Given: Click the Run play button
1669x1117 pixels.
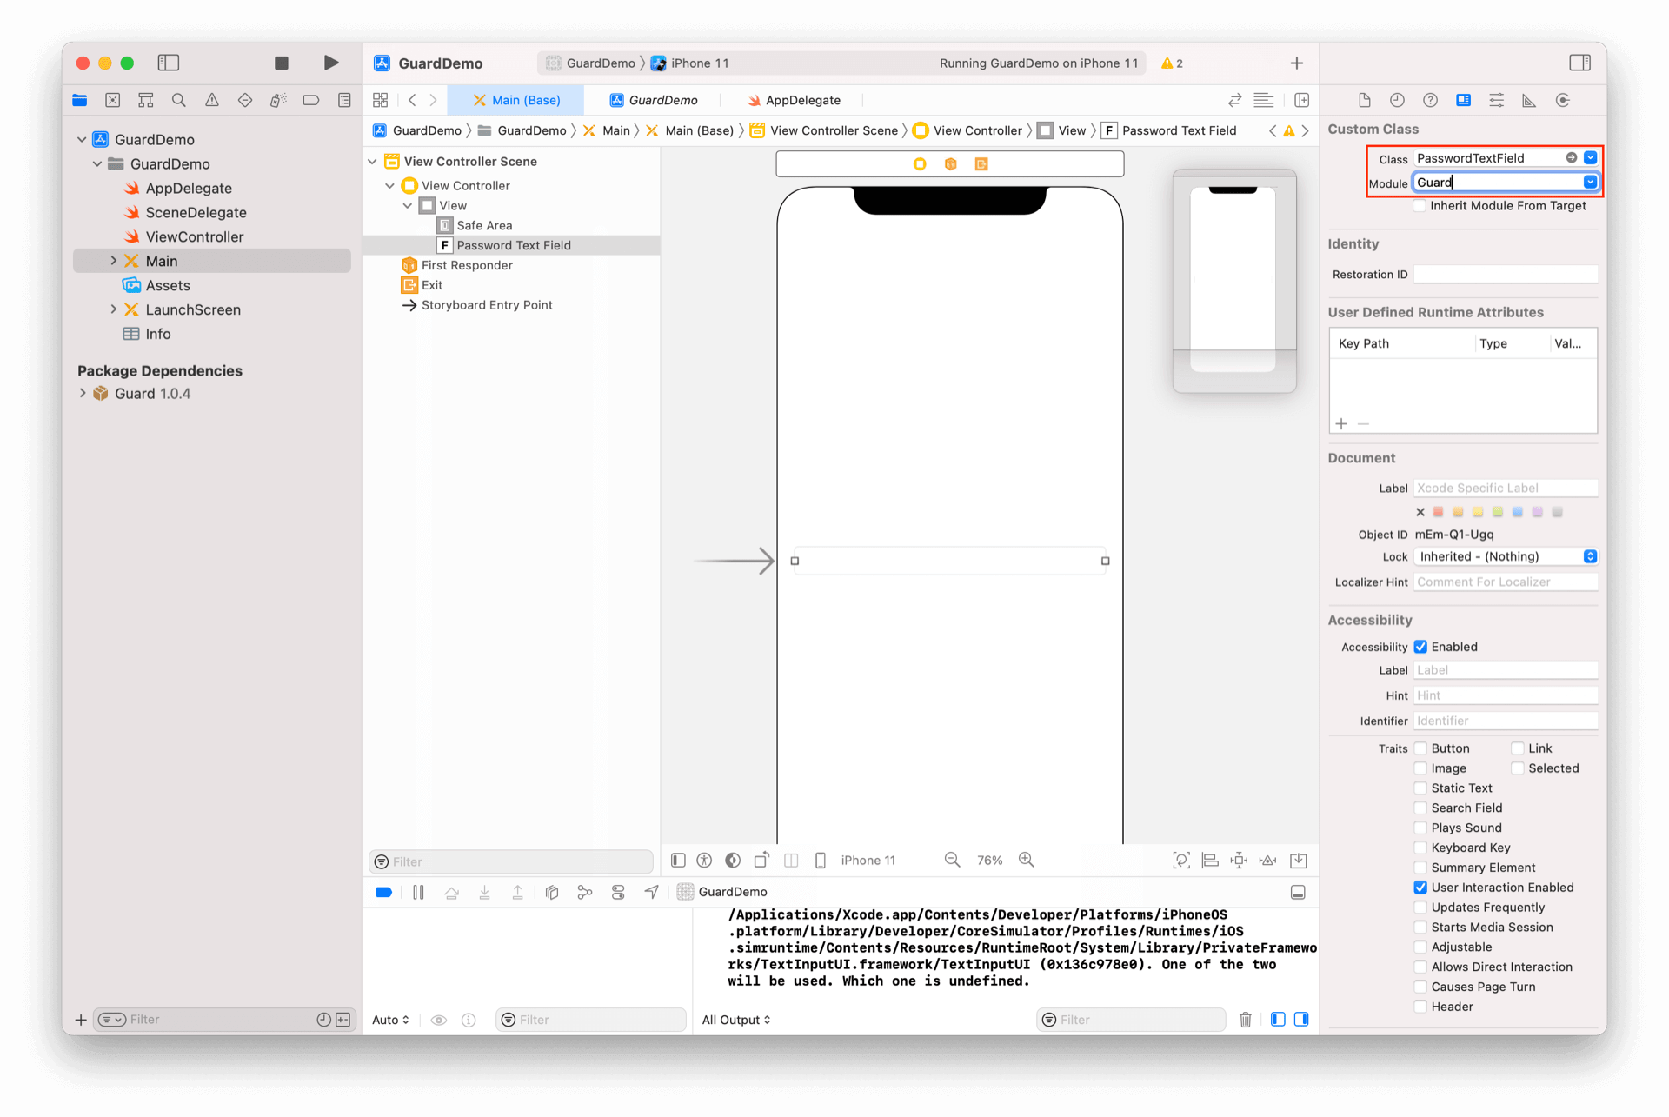Looking at the screenshot, I should 330,63.
